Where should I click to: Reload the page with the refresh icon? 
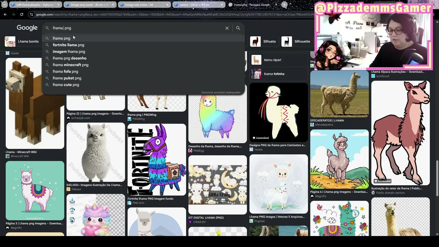[x=22, y=14]
